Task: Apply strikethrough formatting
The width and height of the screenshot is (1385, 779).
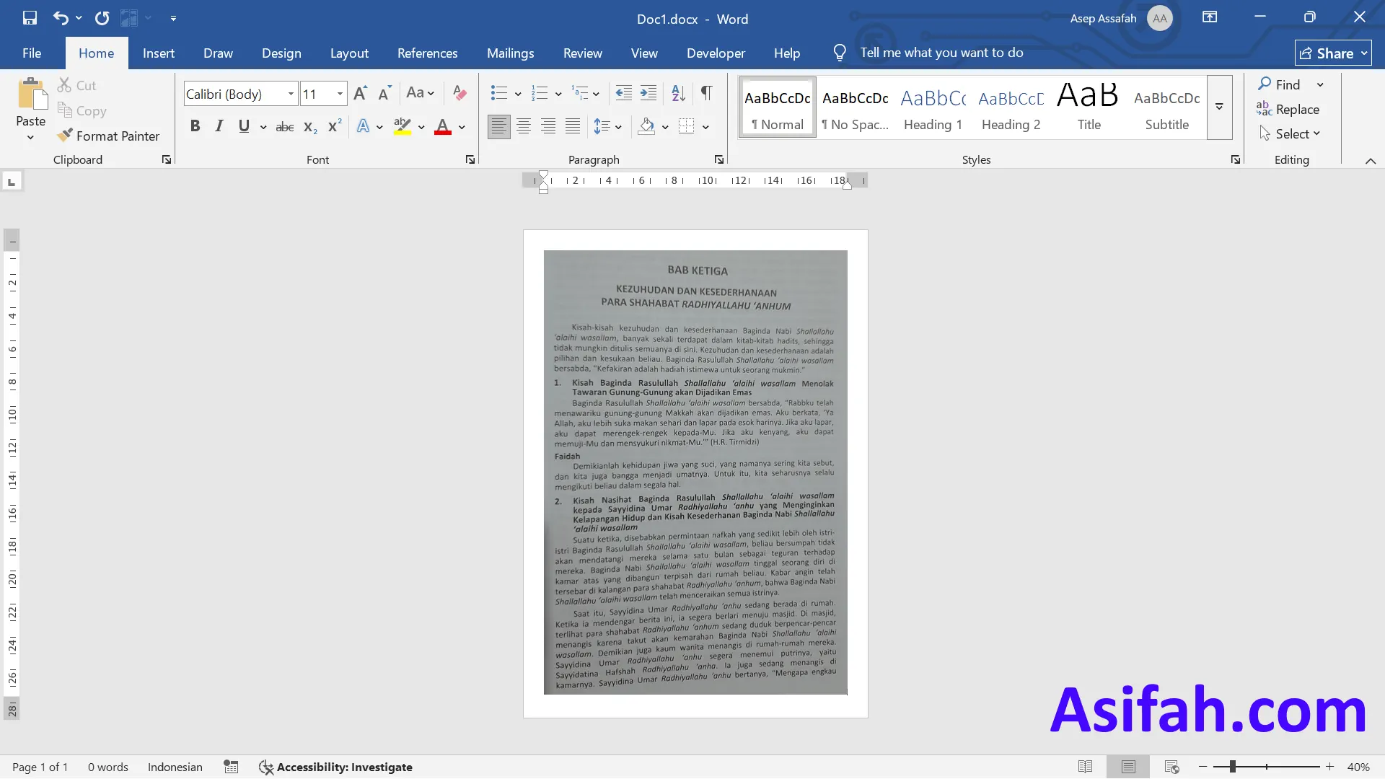Action: (x=285, y=127)
